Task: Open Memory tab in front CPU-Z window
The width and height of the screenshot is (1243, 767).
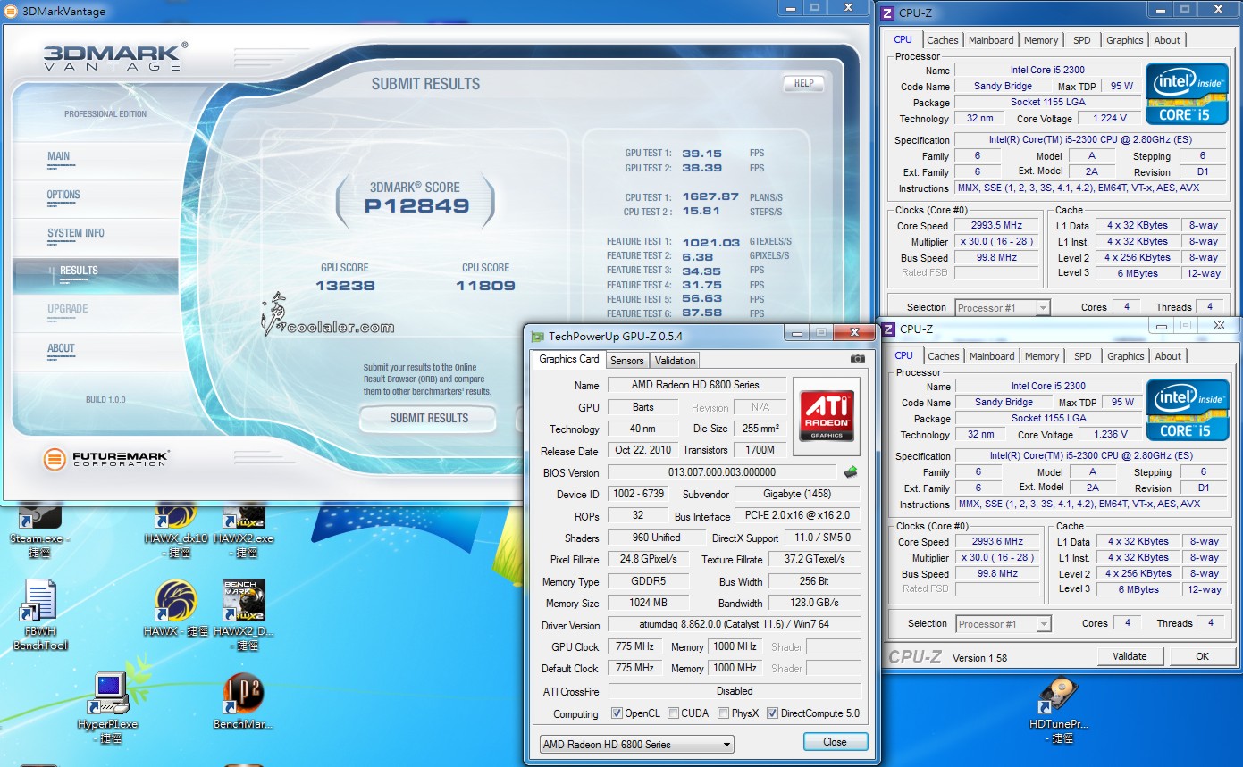Action: [x=1042, y=356]
